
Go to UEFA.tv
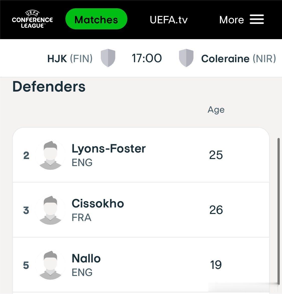click(169, 20)
